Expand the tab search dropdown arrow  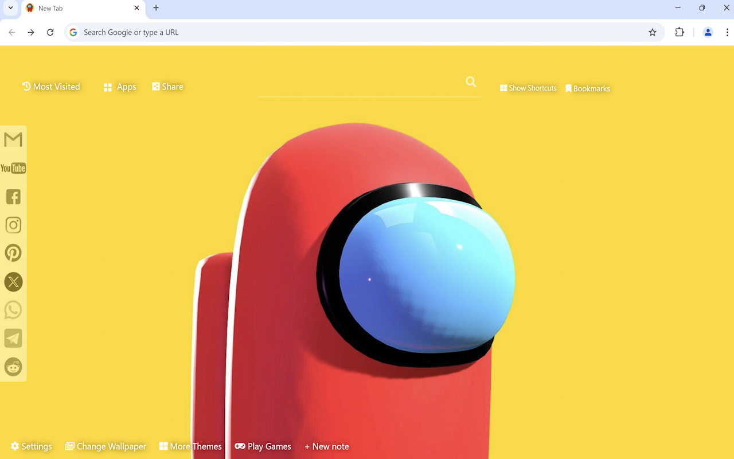click(x=10, y=8)
